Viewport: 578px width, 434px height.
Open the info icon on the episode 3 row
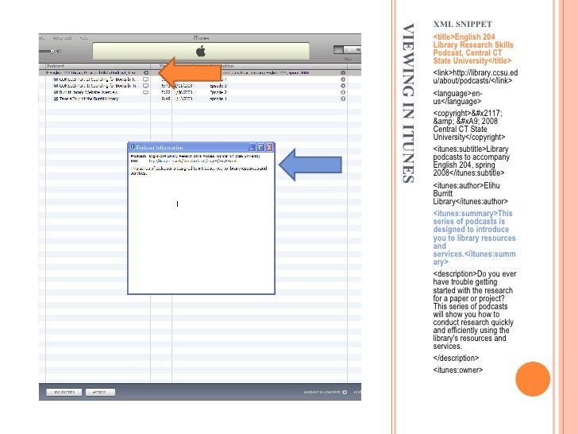pos(343,86)
